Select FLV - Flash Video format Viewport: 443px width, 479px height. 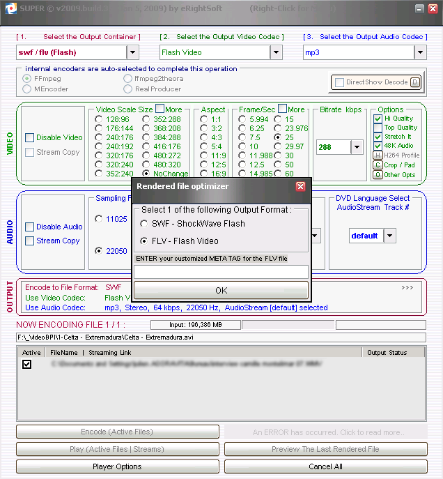pos(143,241)
